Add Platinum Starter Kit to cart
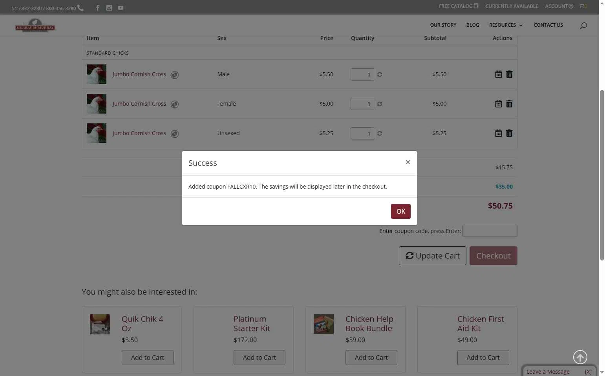Screen dimensions: 605x376 [x=260, y=358]
